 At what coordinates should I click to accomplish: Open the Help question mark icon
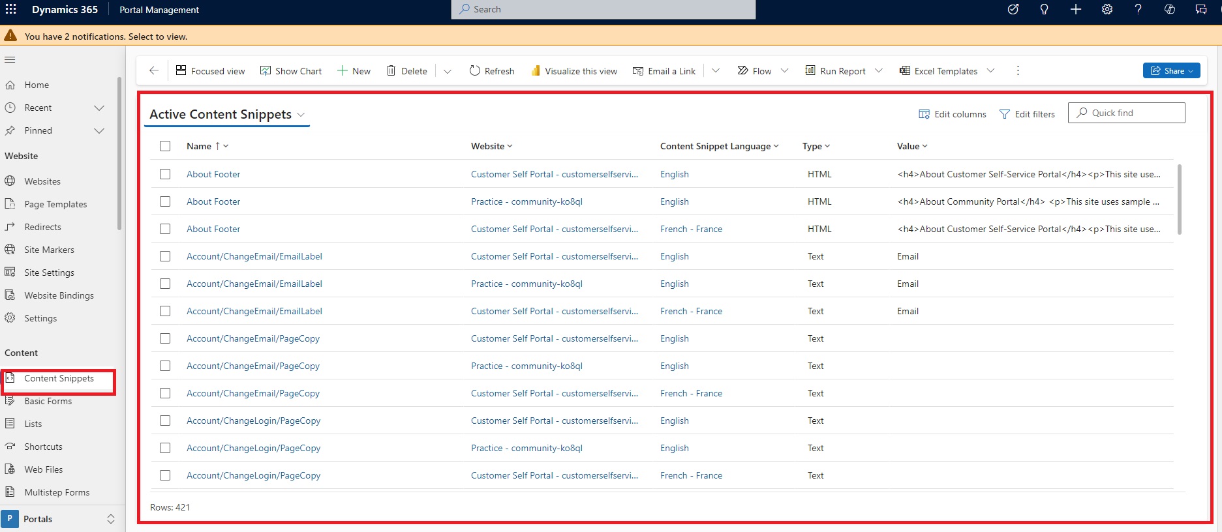[1138, 9]
